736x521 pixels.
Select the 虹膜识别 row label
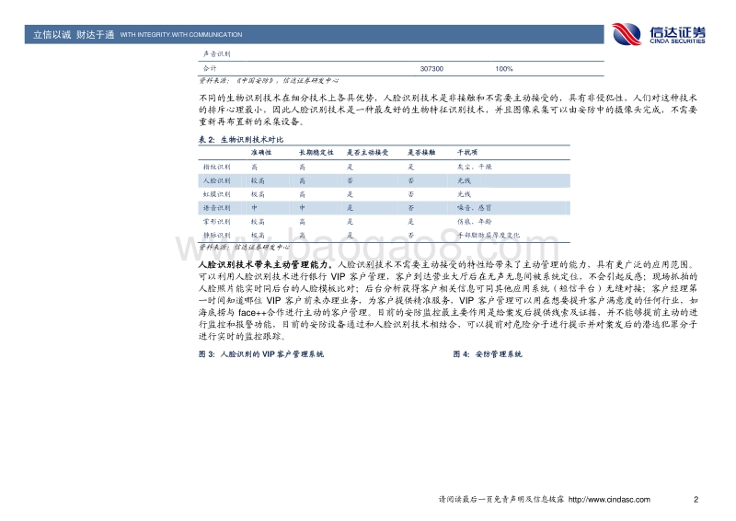(216, 194)
